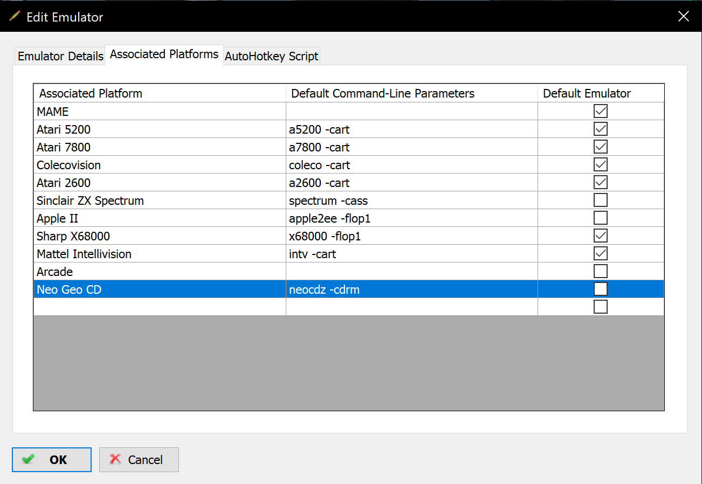Select the Sinclair ZX Spectrum cell
702x484 pixels.
[x=160, y=200]
